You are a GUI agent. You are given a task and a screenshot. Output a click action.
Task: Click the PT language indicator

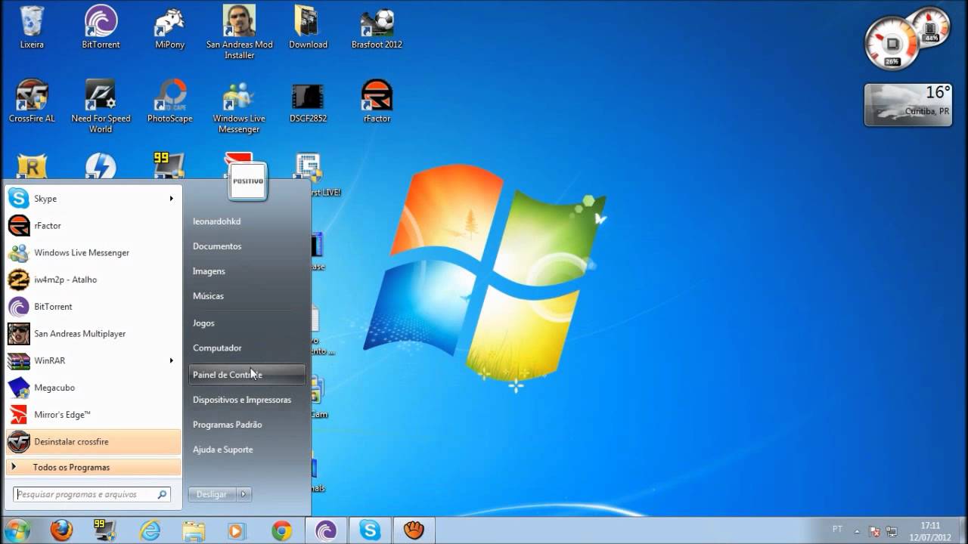pos(837,530)
